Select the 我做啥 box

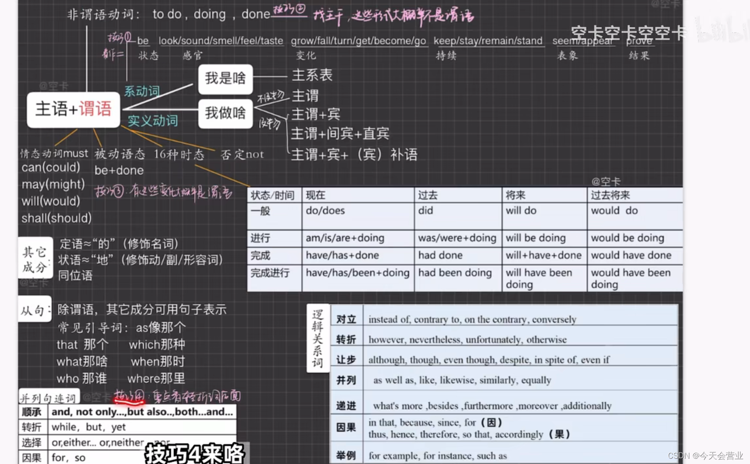(225, 114)
